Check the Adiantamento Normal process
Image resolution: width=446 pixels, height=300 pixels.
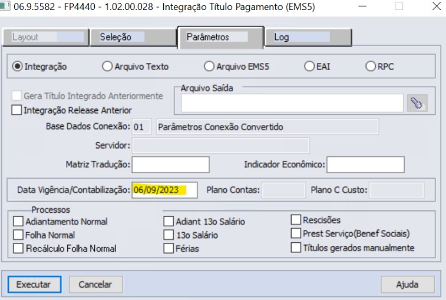point(18,221)
